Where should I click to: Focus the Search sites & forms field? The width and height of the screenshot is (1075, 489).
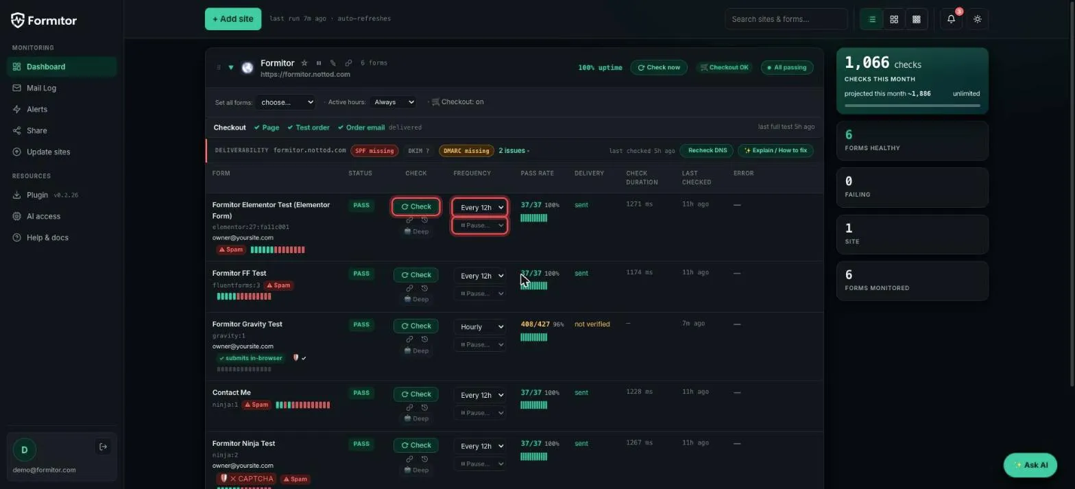tap(786, 19)
